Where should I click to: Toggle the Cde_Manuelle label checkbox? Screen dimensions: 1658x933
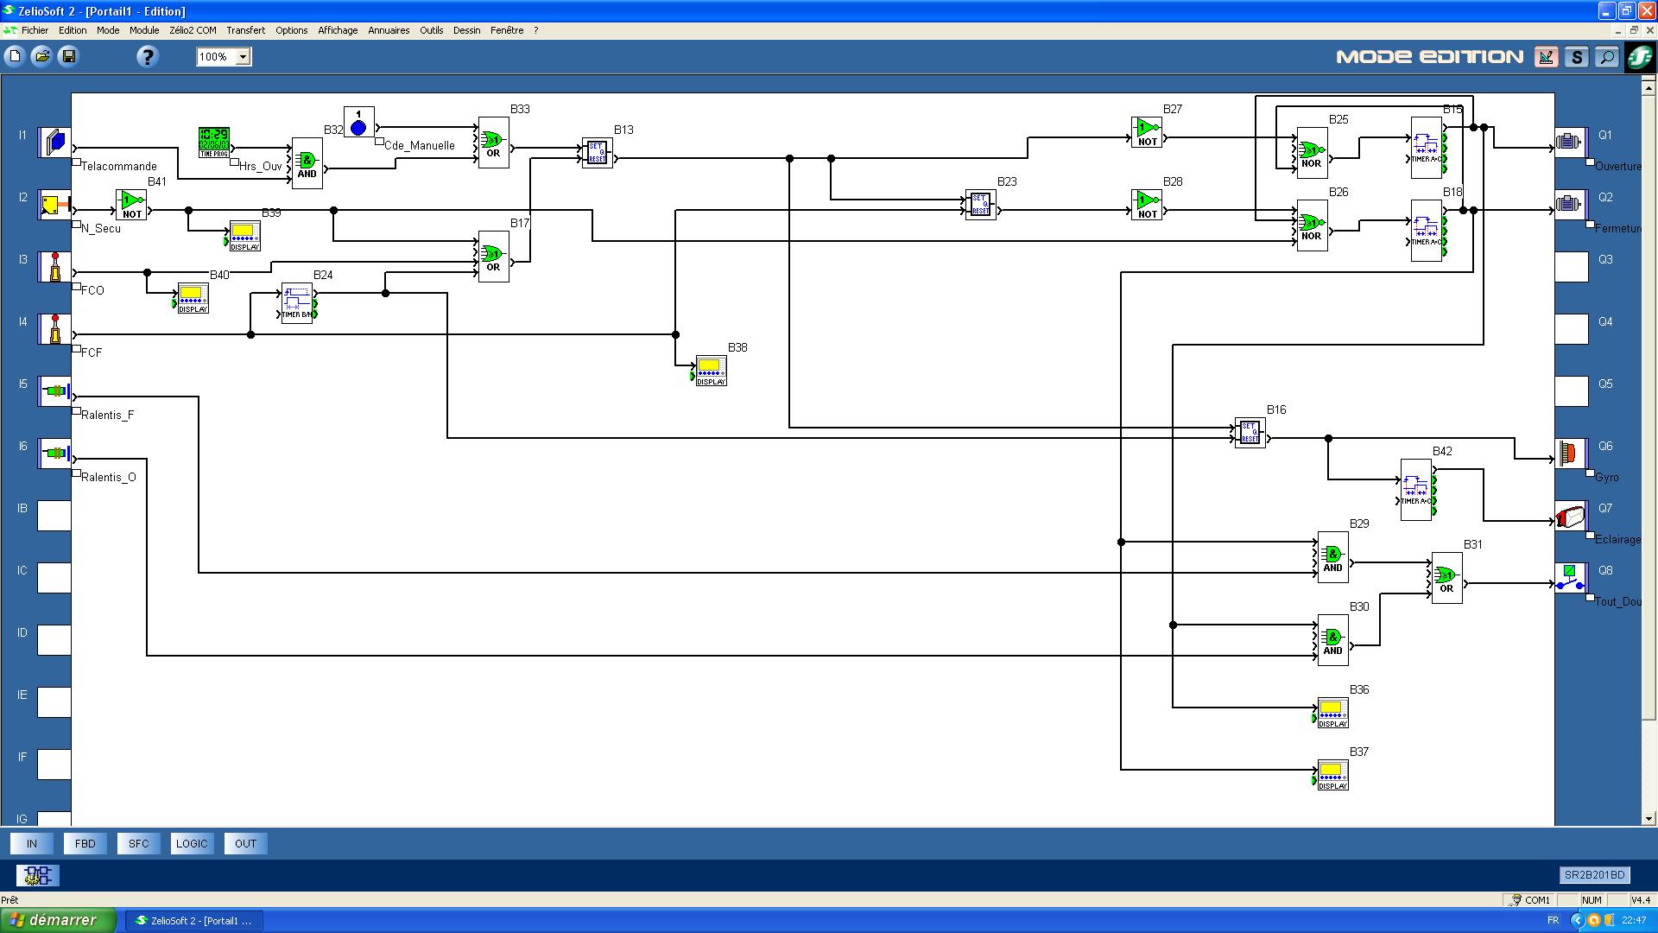[x=379, y=141]
